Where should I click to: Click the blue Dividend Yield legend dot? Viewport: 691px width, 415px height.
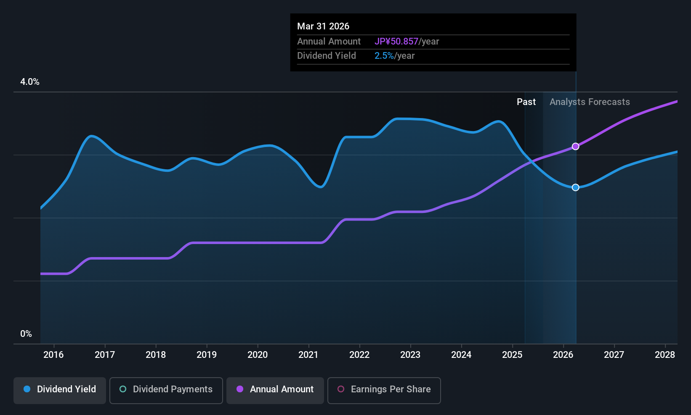point(27,389)
